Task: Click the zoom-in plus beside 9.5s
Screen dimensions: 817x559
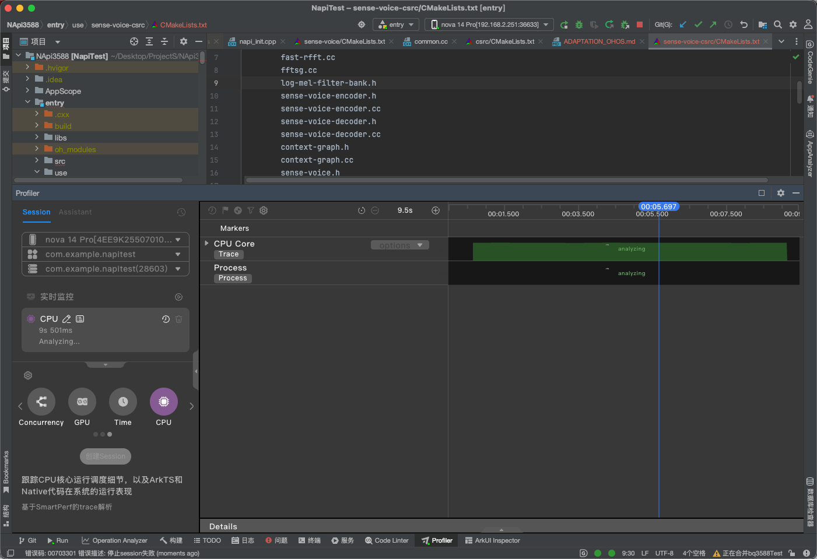Action: point(436,210)
